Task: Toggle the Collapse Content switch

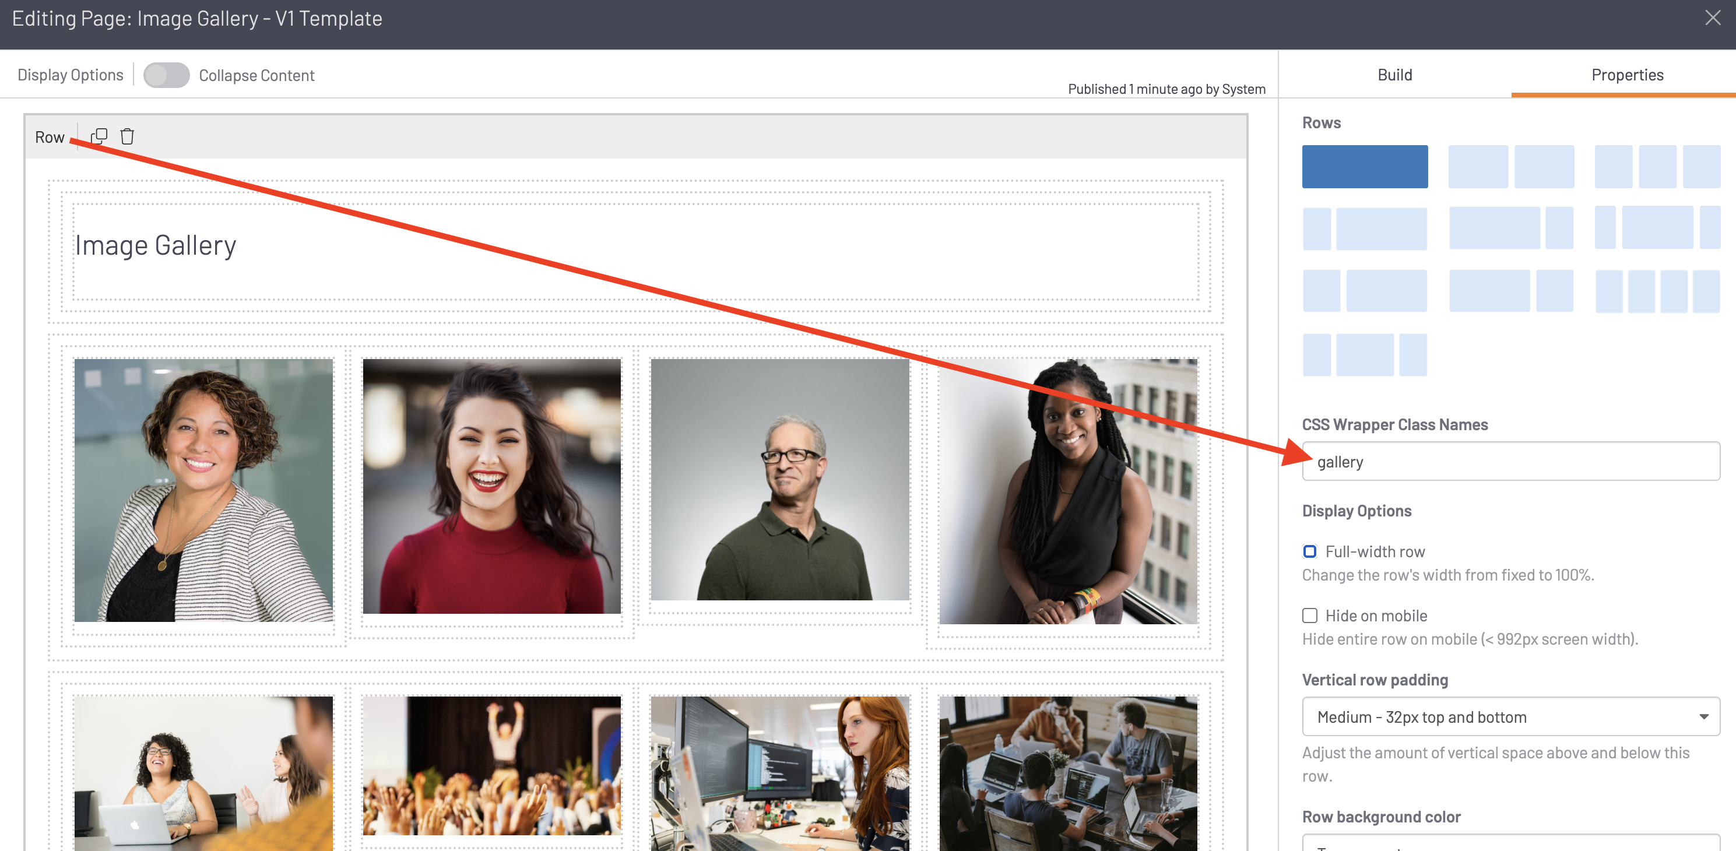Action: click(x=167, y=75)
